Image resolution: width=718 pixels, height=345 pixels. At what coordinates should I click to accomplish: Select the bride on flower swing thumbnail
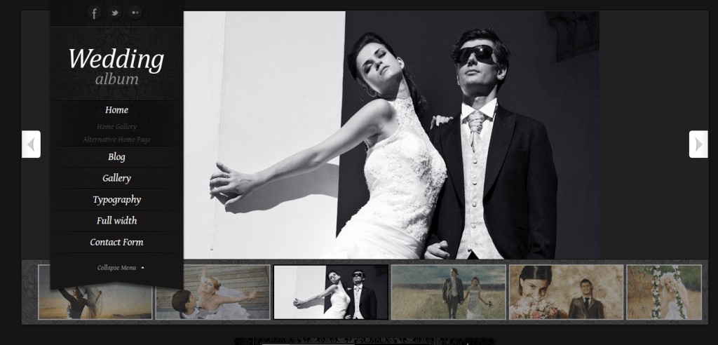click(664, 292)
